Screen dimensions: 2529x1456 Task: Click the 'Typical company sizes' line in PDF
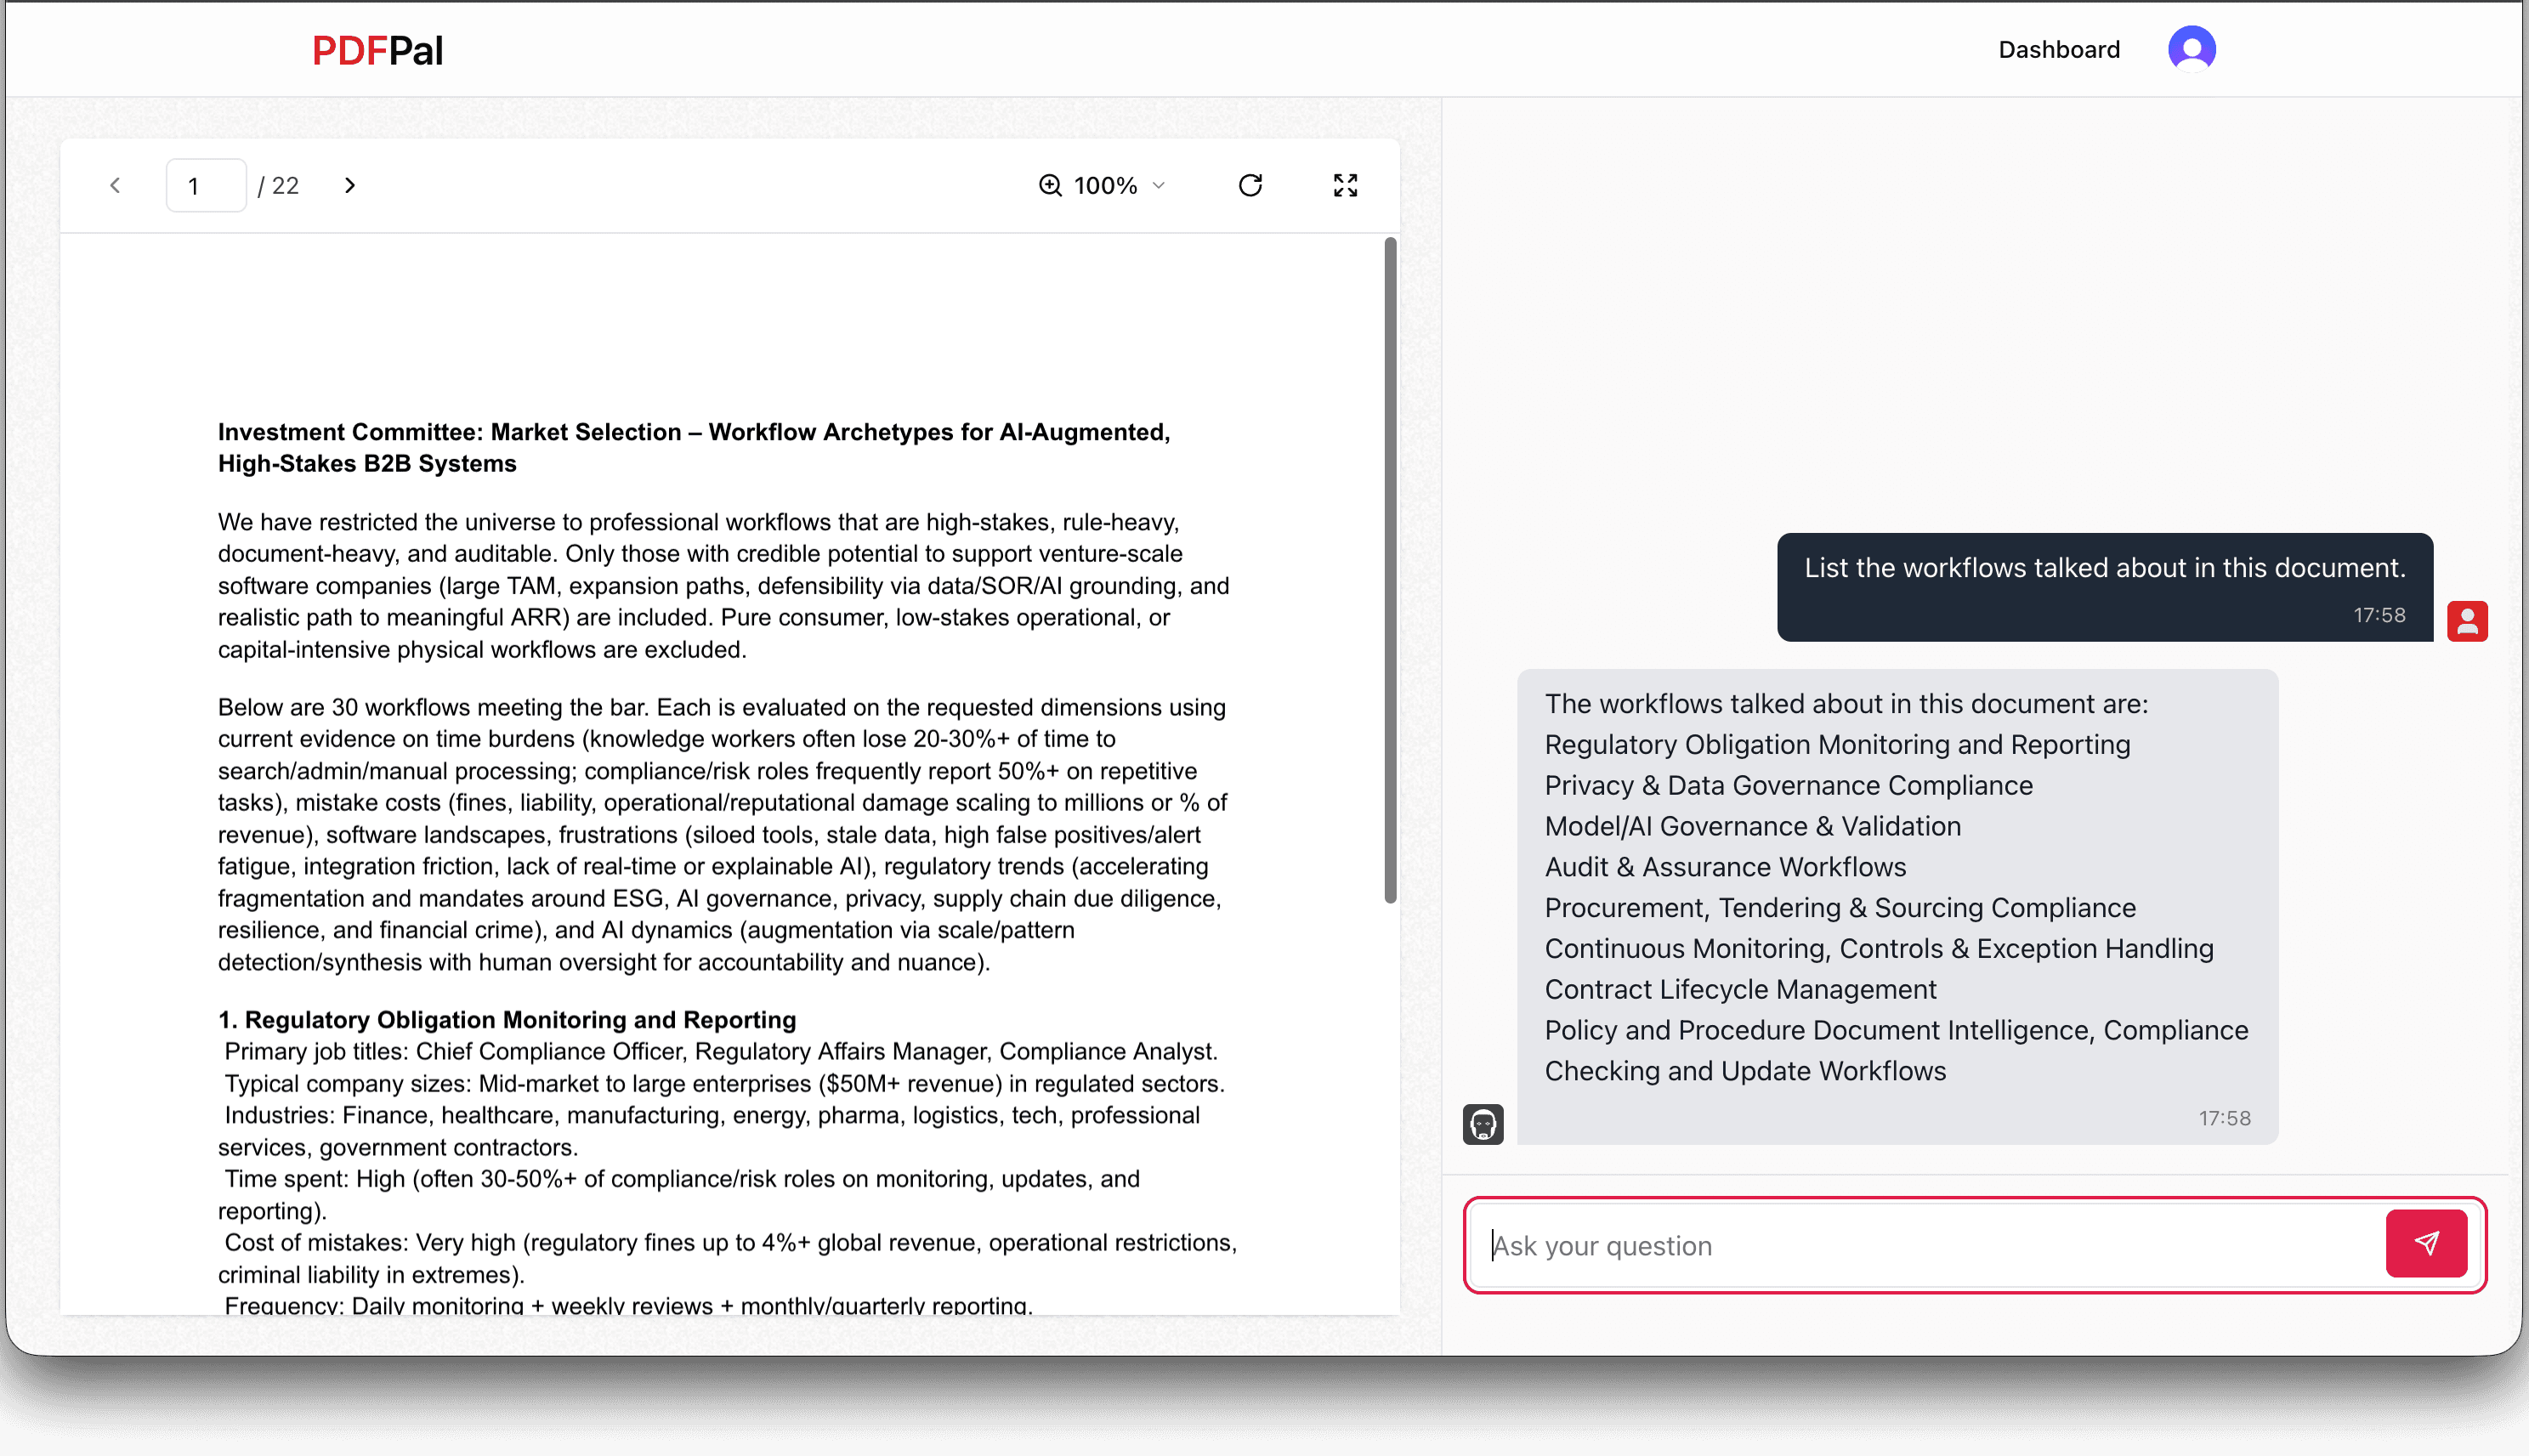724,1083
